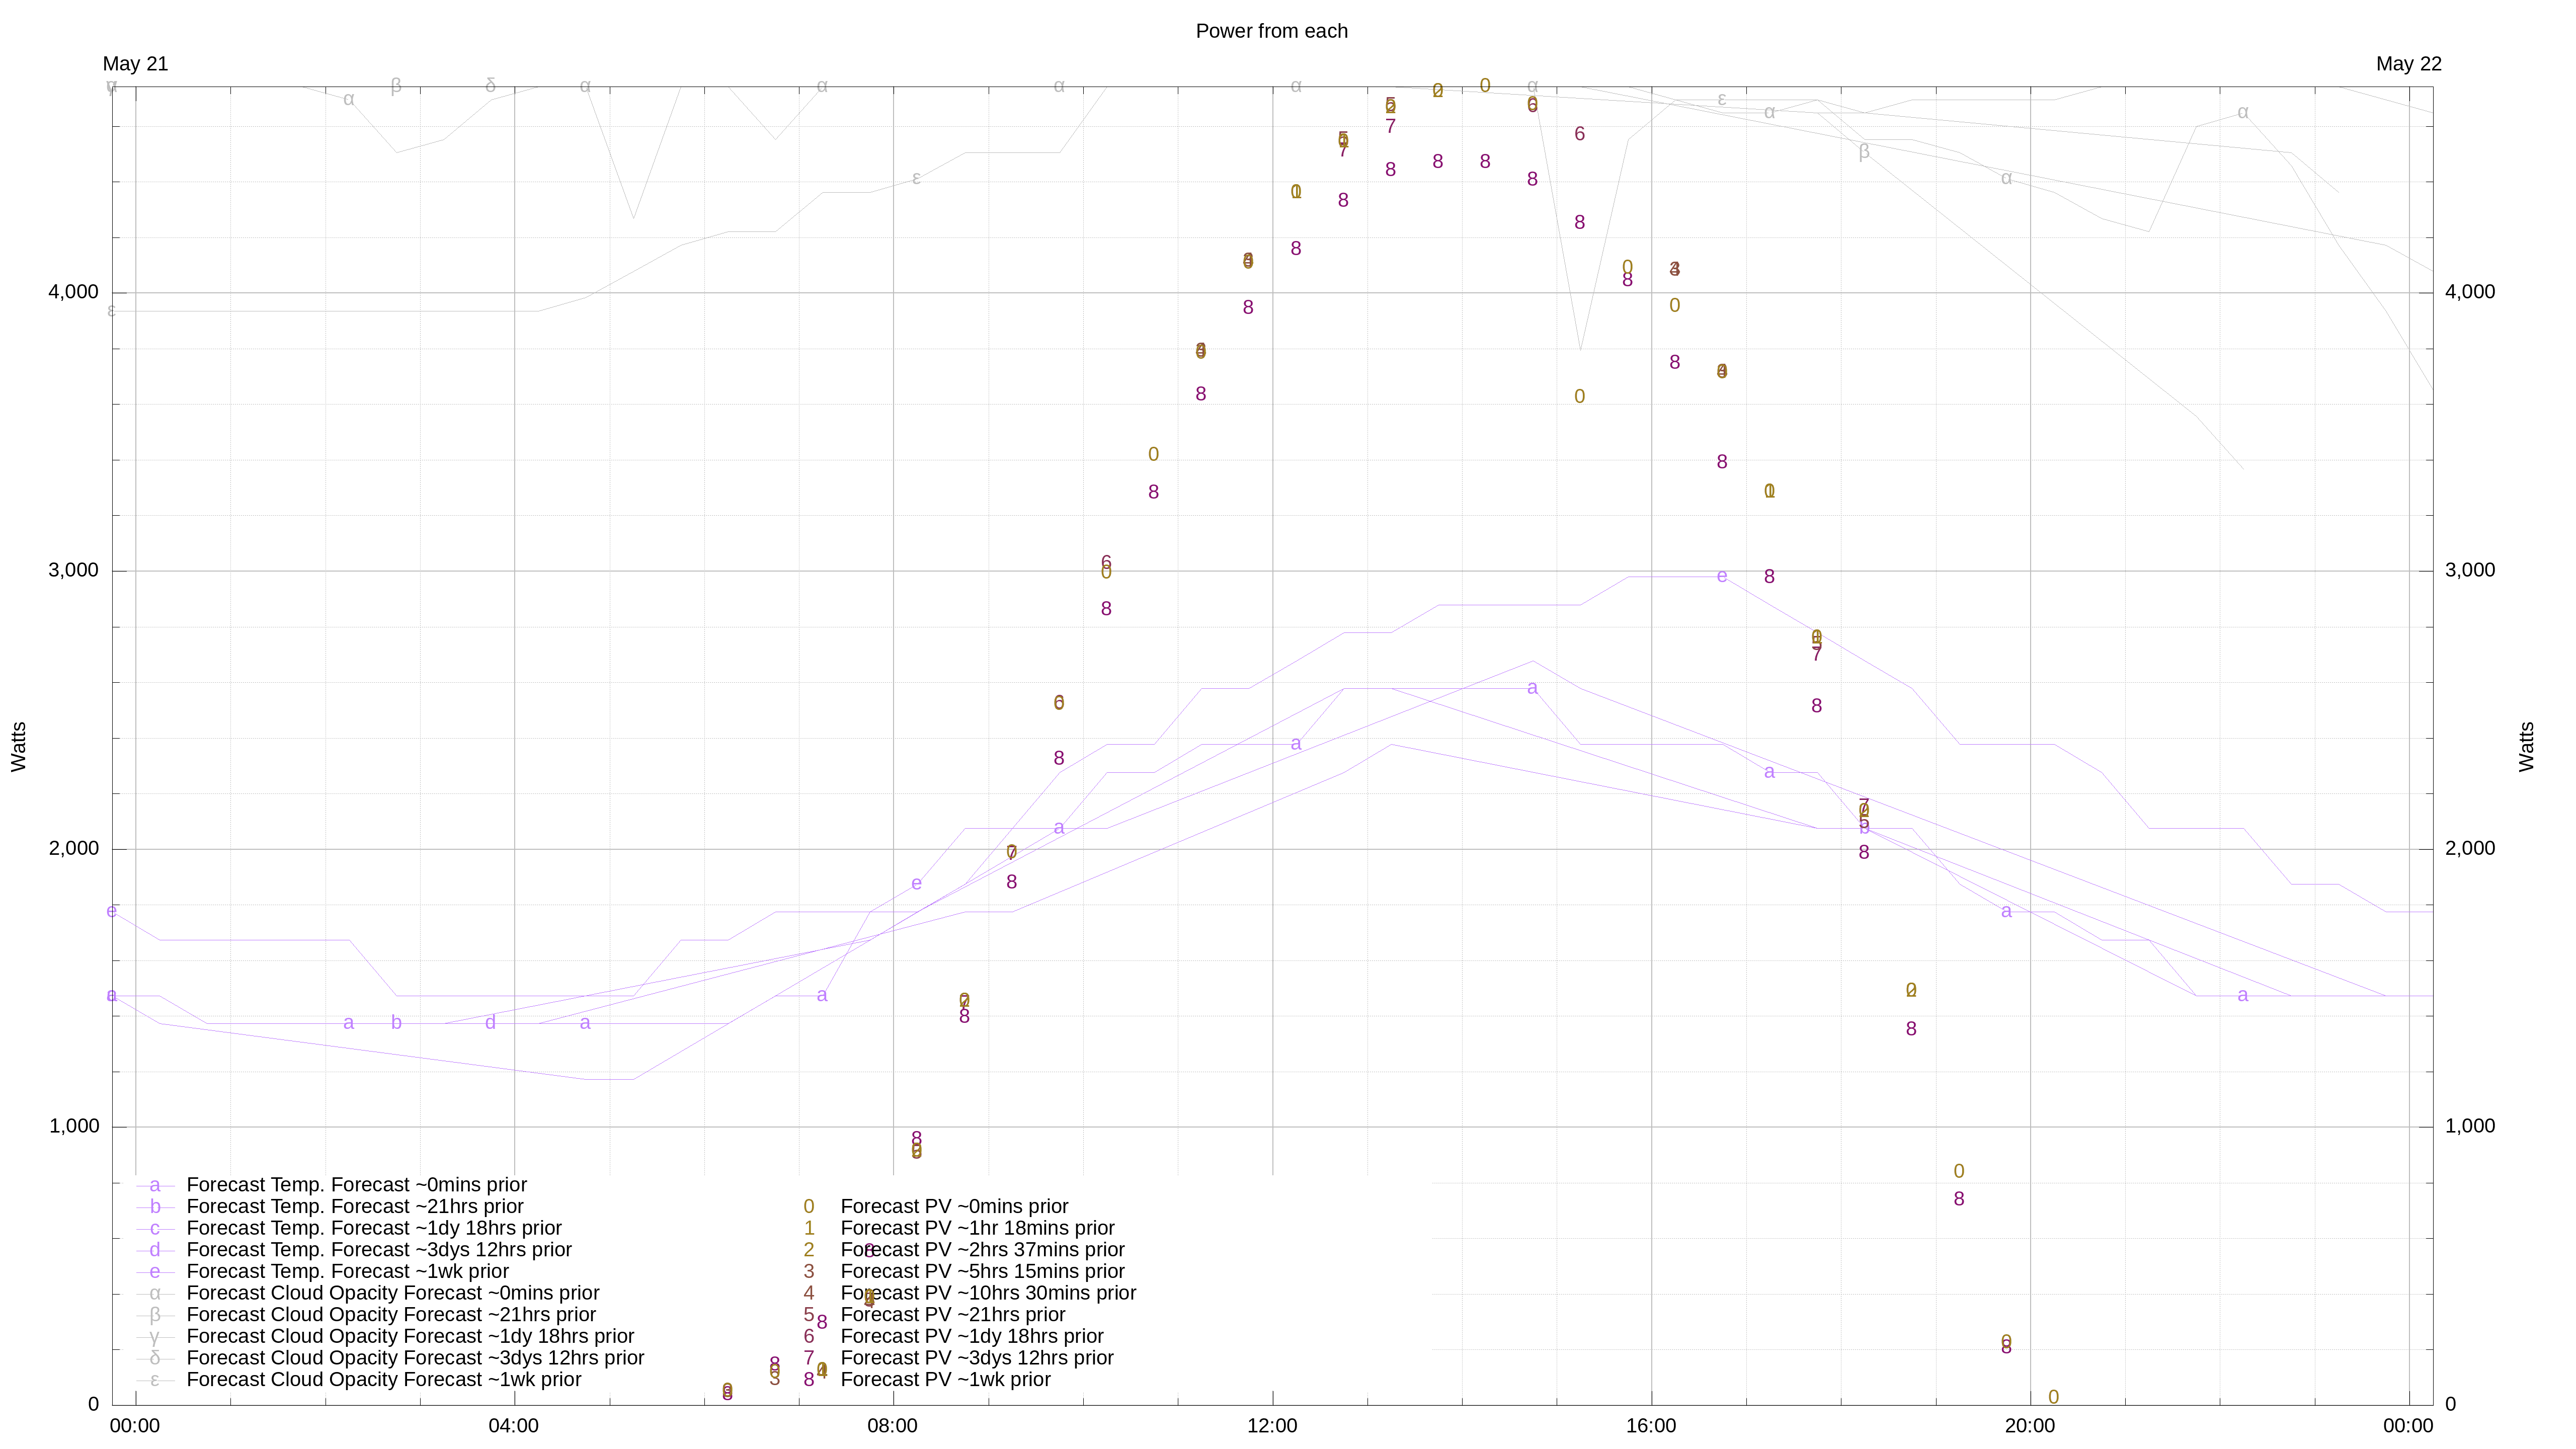This screenshot has width=2576, height=1449.
Task: Click legend marker 'e' for Temp ~1wk prior
Action: point(155,1272)
